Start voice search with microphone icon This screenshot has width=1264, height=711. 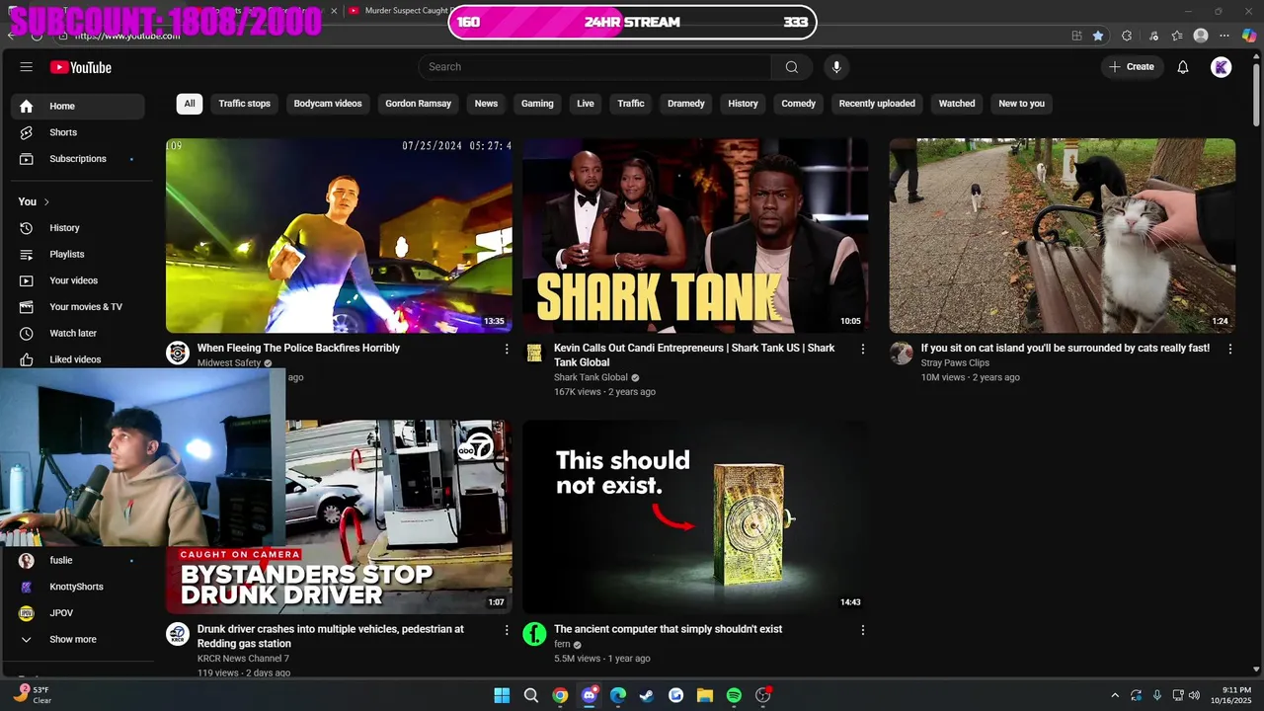(x=836, y=67)
